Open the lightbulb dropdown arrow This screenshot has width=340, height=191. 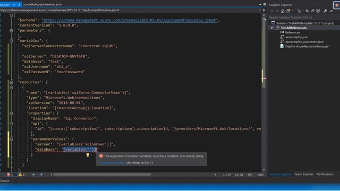tap(91, 155)
